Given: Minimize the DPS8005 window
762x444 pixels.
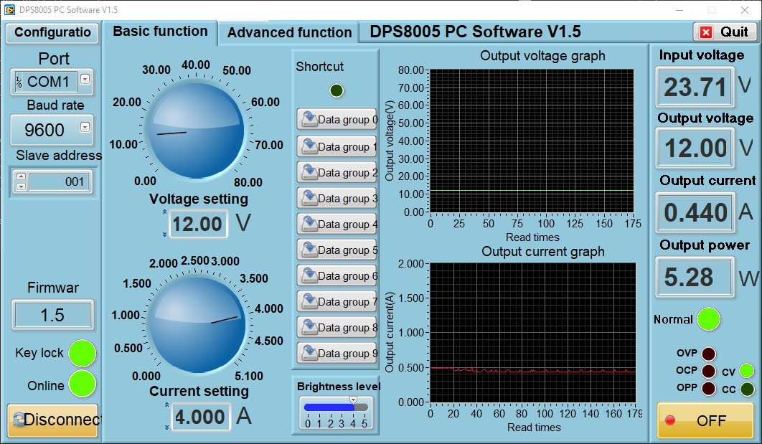Looking at the screenshot, I should tap(679, 10).
